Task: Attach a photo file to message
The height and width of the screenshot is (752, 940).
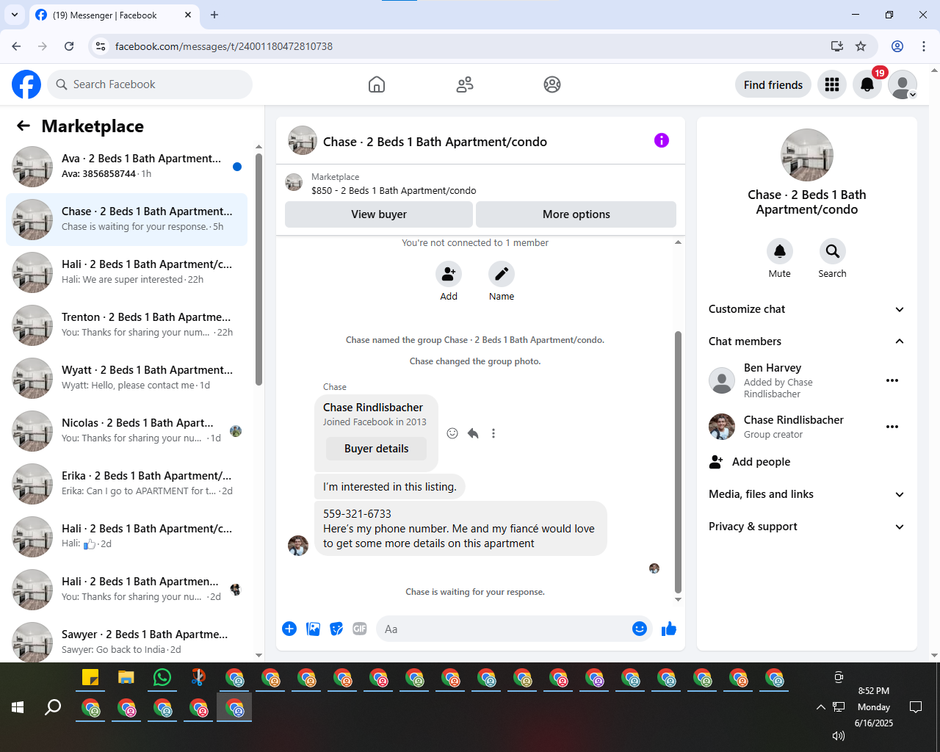Action: (313, 629)
